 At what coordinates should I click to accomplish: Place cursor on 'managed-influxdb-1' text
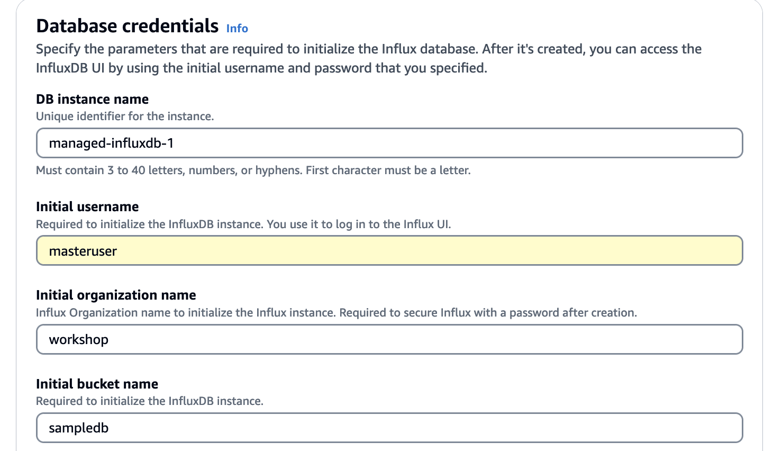tap(111, 143)
